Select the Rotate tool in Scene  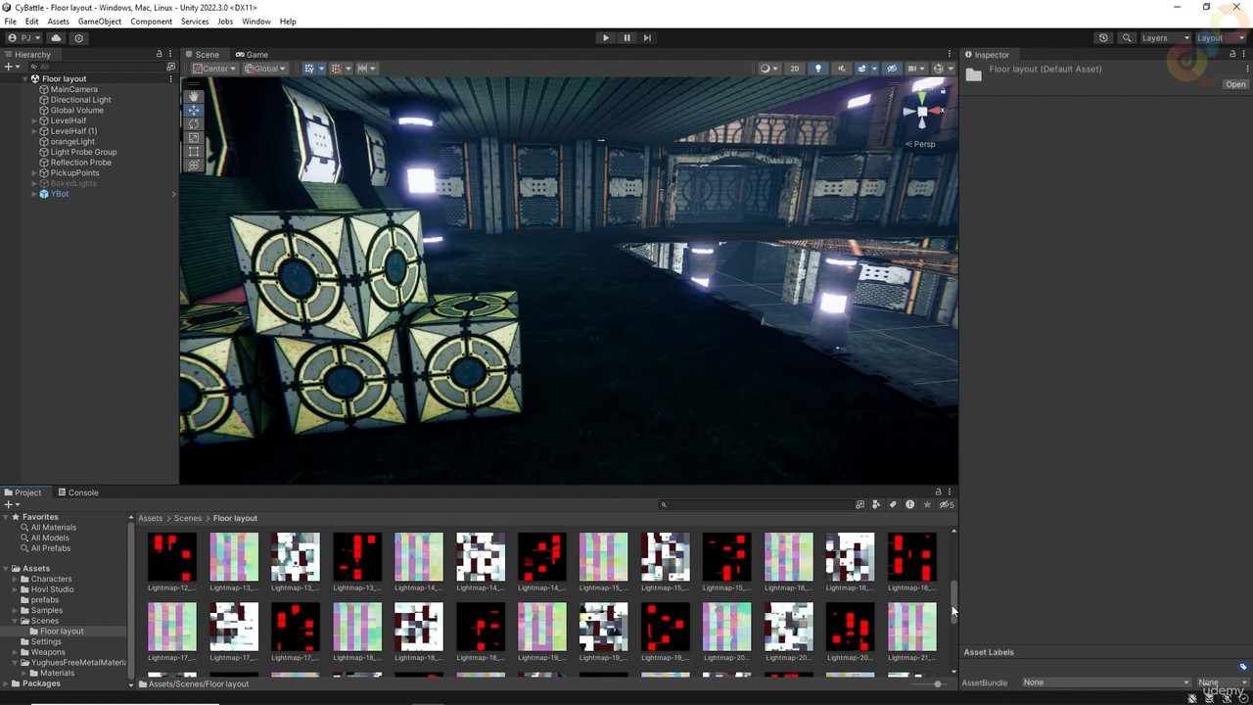(193, 124)
